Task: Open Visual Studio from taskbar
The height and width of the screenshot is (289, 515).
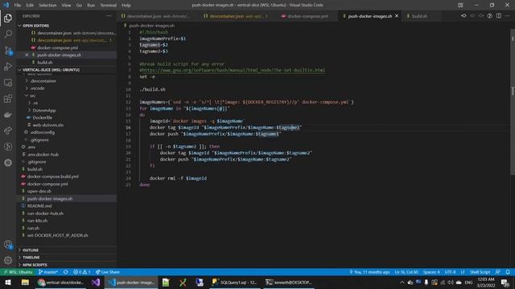Action: pos(96,282)
